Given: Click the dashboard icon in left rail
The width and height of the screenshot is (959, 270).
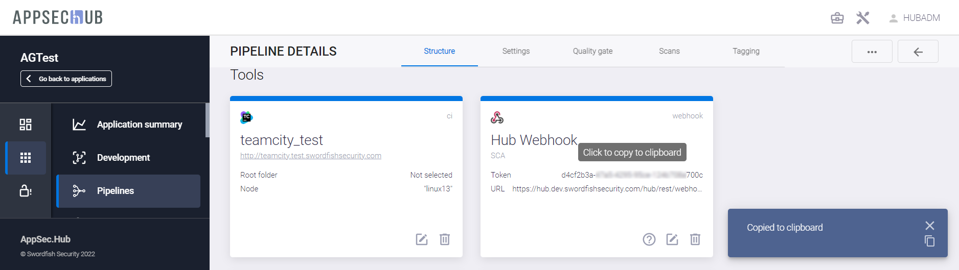Looking at the screenshot, I should 26,125.
